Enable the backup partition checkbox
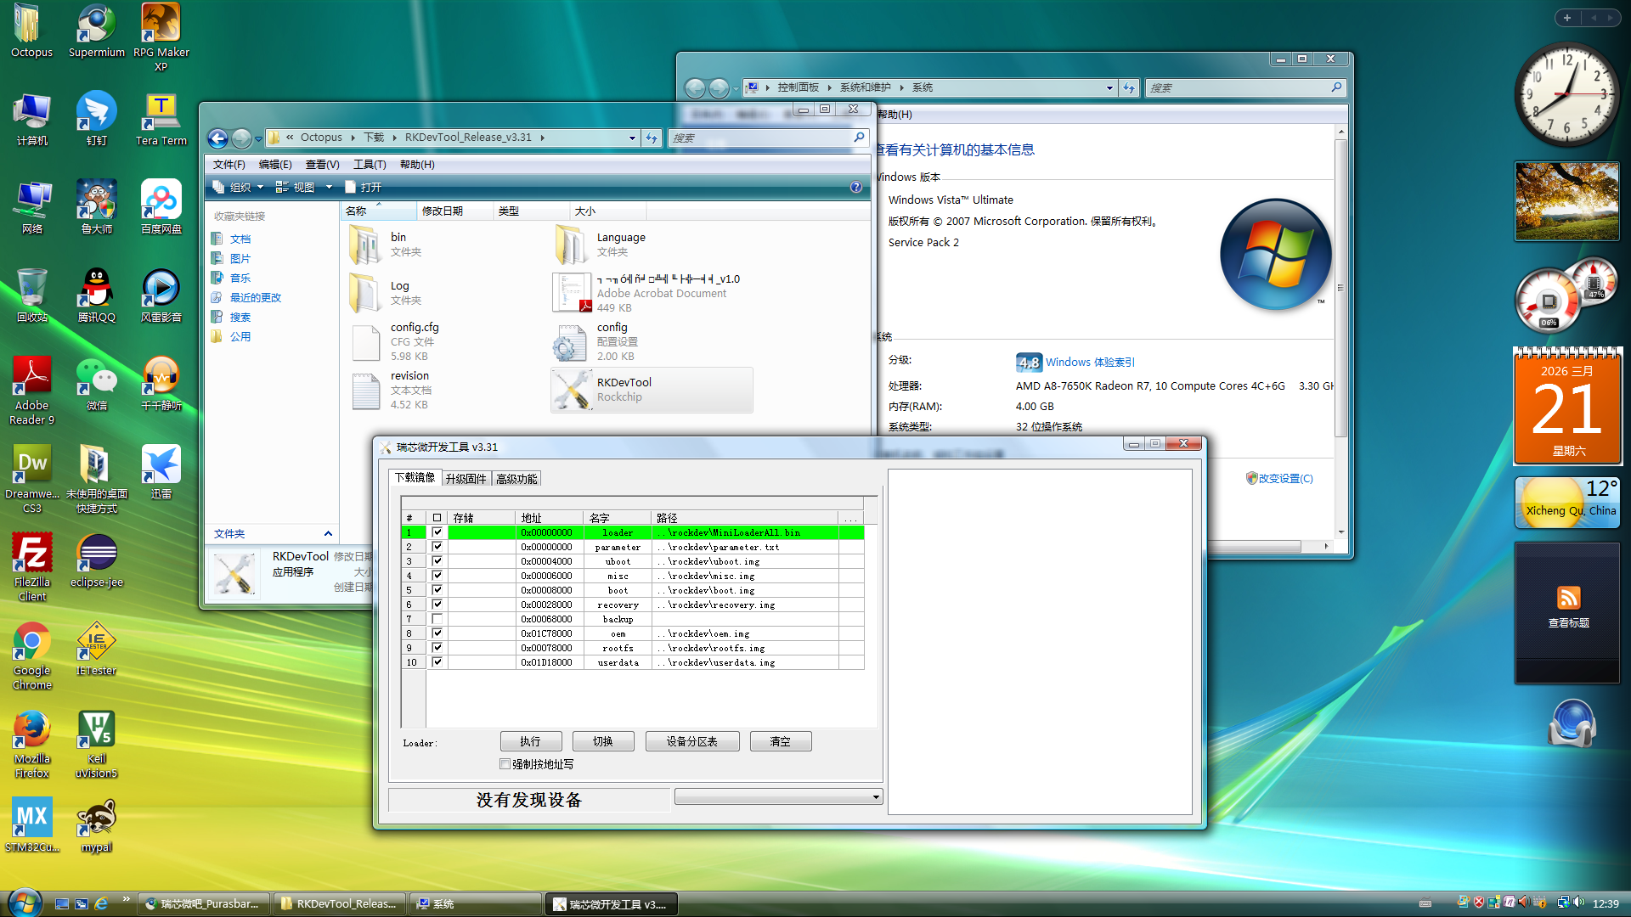This screenshot has width=1631, height=917. 437,619
